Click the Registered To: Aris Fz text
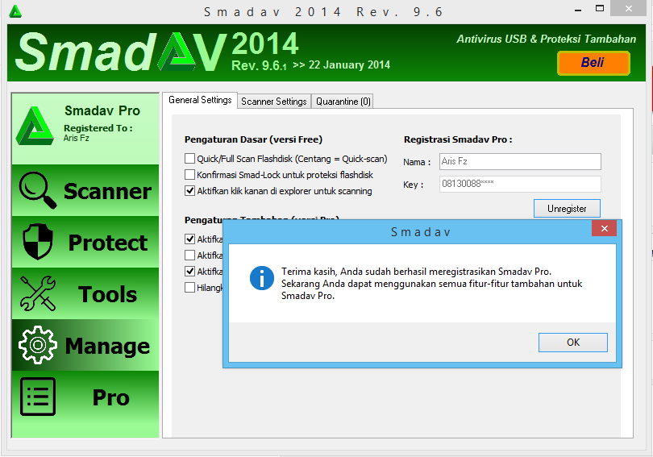Image resolution: width=653 pixels, height=457 pixels. pyautogui.click(x=98, y=133)
